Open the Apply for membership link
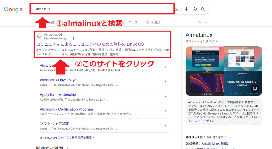 click(x=58, y=94)
